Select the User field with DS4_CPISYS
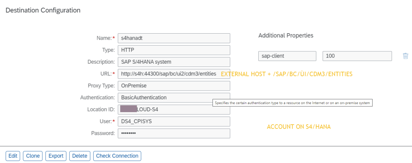 click(x=173, y=121)
